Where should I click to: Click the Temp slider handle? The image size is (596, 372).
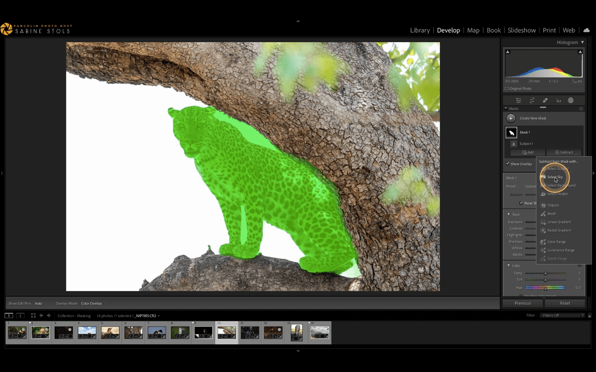[546, 273]
